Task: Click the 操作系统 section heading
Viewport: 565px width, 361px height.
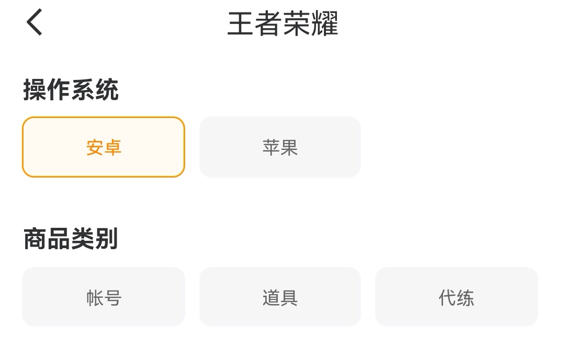Action: (x=71, y=90)
